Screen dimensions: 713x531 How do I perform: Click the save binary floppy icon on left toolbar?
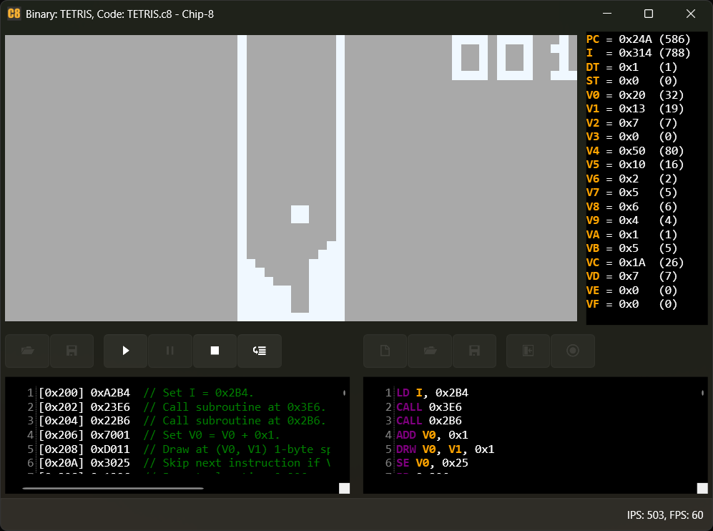pyautogui.click(x=72, y=351)
